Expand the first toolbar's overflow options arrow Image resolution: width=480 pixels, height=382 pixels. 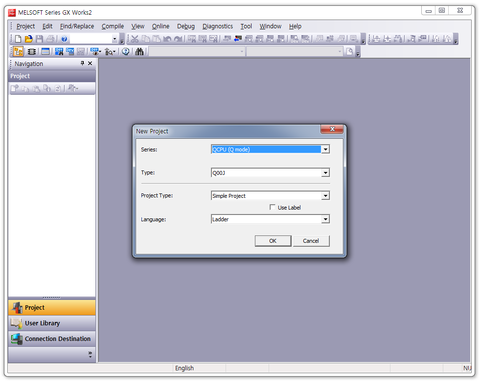[x=122, y=41]
